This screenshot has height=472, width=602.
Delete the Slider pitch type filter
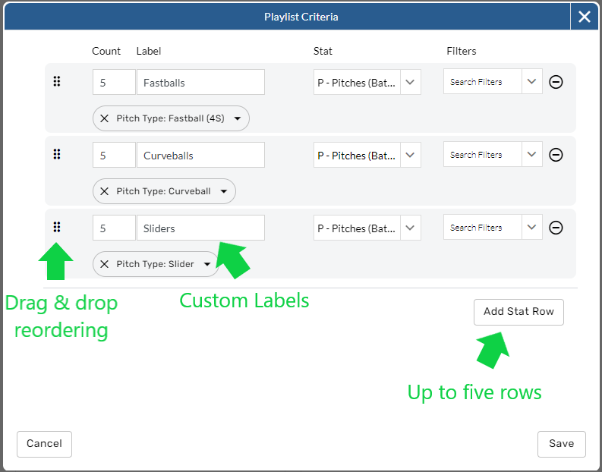(105, 264)
